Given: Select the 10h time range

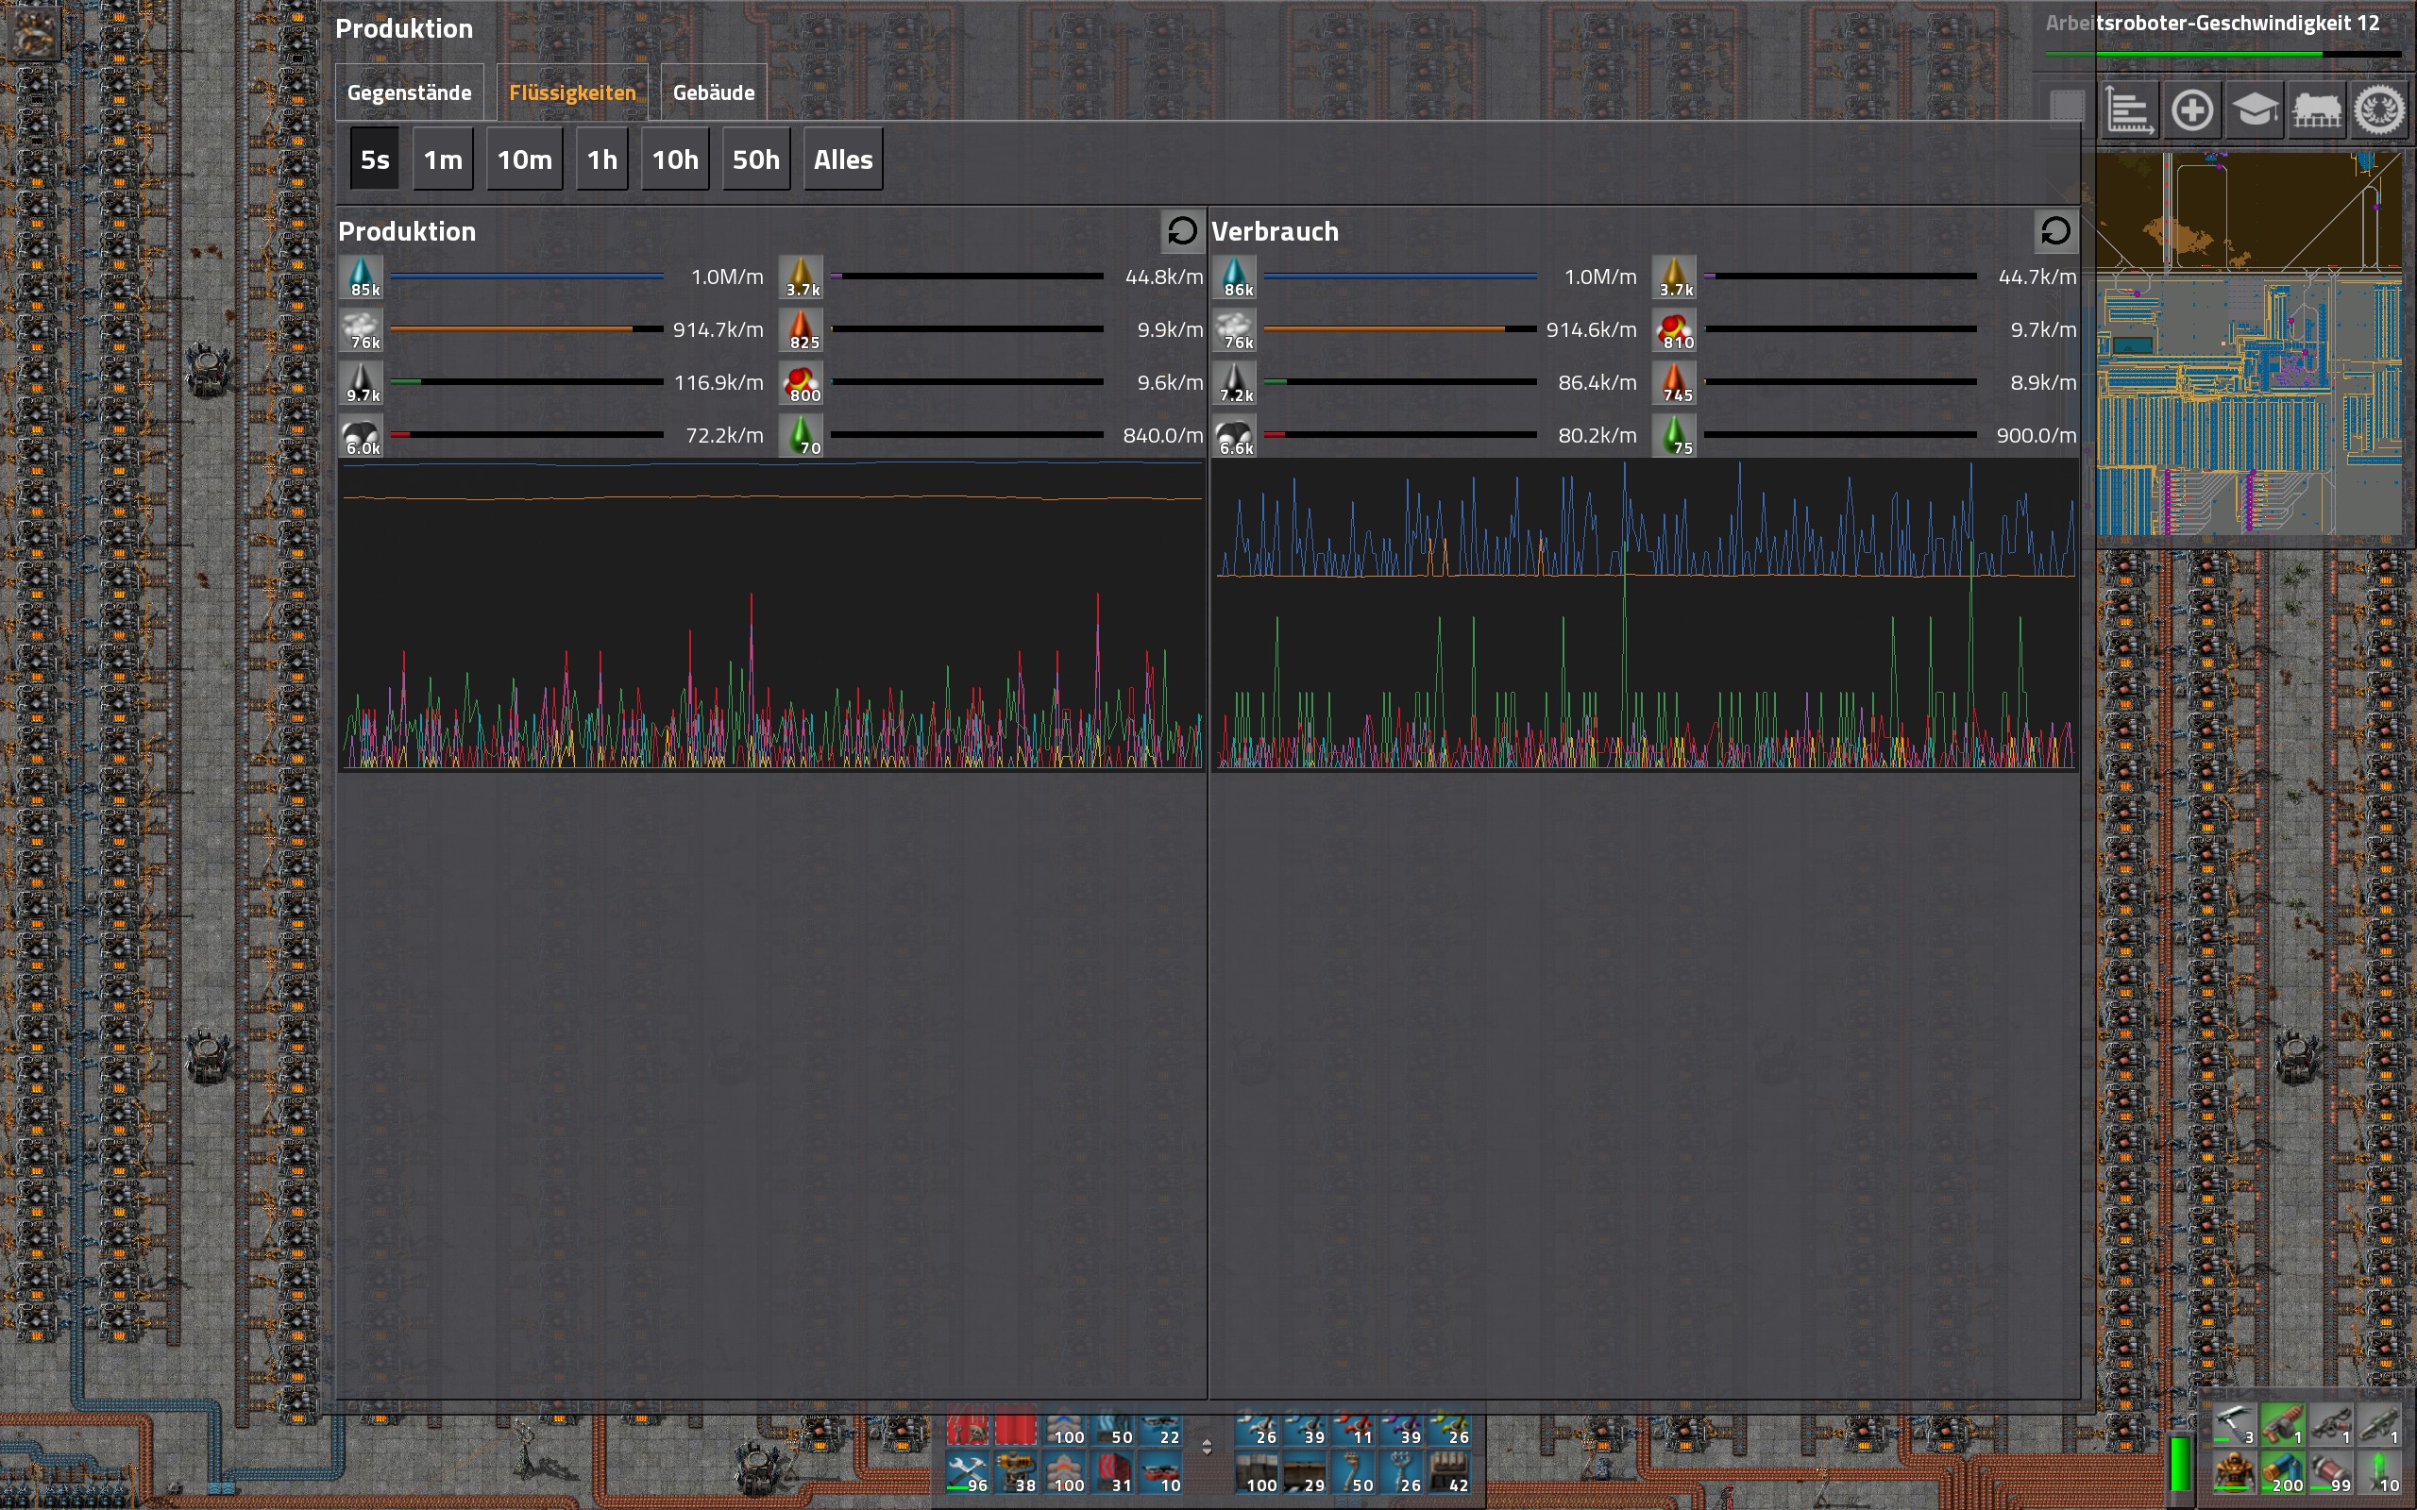Looking at the screenshot, I should (675, 159).
